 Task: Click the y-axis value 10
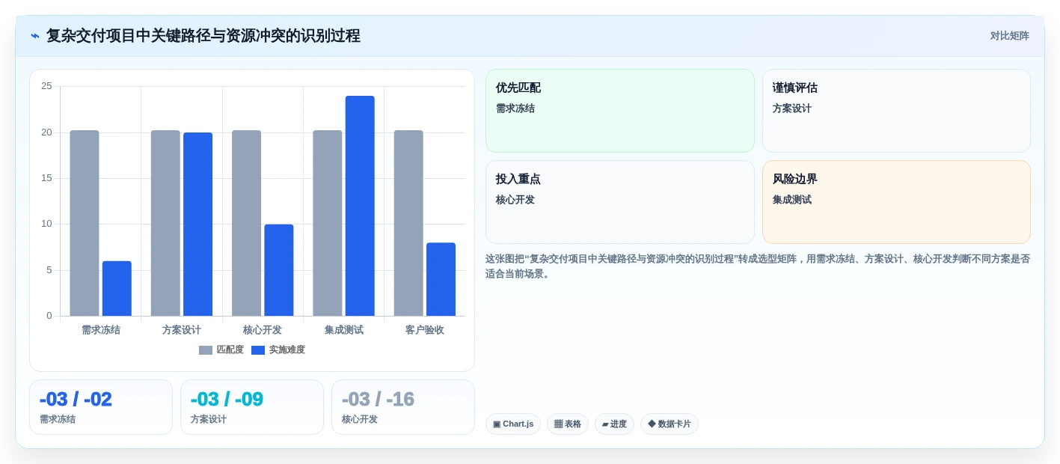point(46,224)
